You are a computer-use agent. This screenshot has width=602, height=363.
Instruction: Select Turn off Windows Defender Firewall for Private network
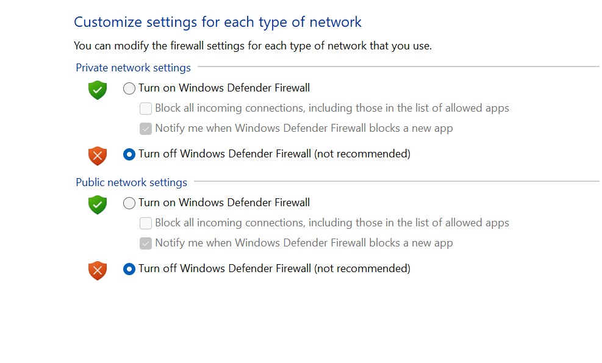(129, 154)
